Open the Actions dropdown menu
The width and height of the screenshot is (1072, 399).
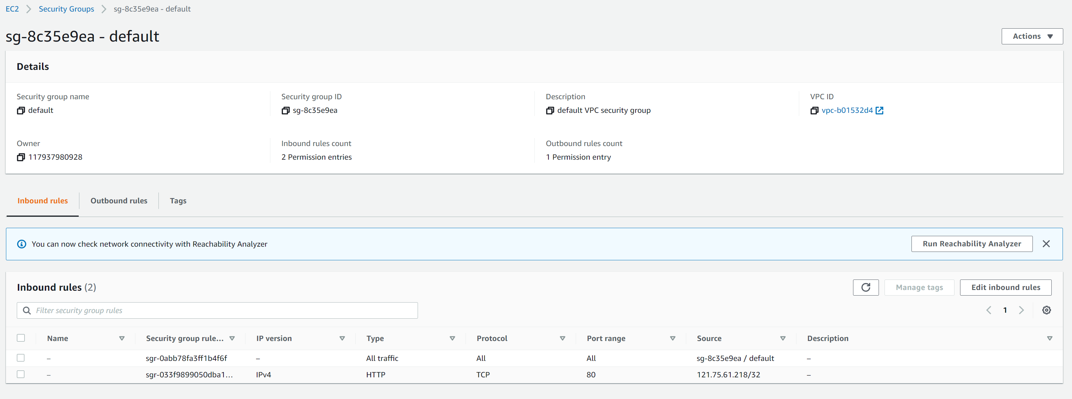click(x=1032, y=36)
